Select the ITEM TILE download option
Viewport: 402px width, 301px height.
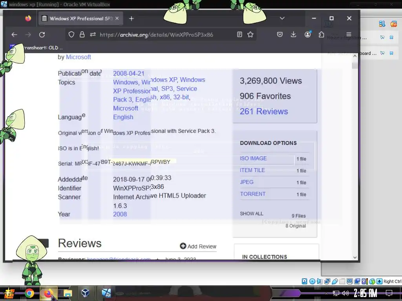252,170
